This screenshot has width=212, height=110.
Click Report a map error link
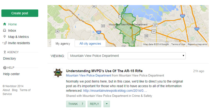pyautogui.click(x=198, y=44)
